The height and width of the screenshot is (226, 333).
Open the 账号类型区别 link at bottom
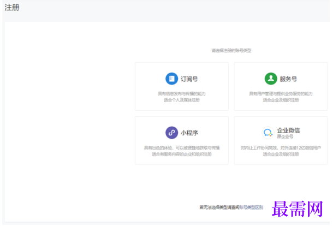pos(251,207)
